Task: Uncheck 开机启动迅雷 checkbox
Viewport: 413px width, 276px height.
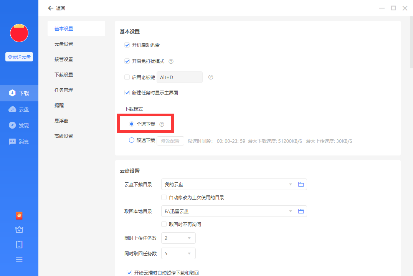Action: (x=127, y=45)
